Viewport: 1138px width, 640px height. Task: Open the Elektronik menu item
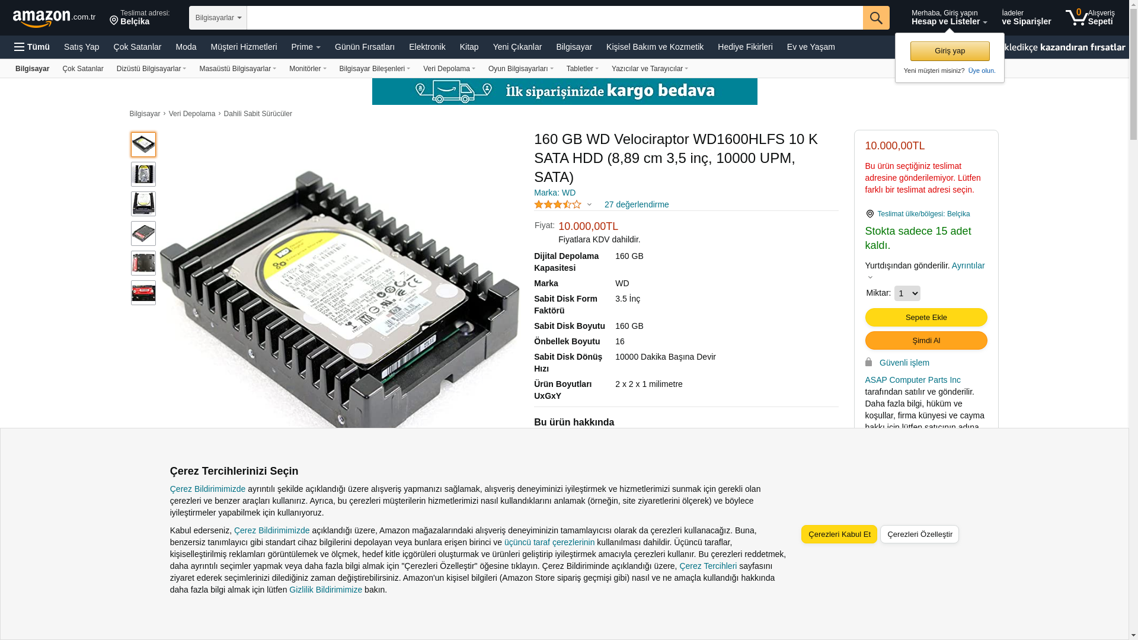(x=427, y=47)
